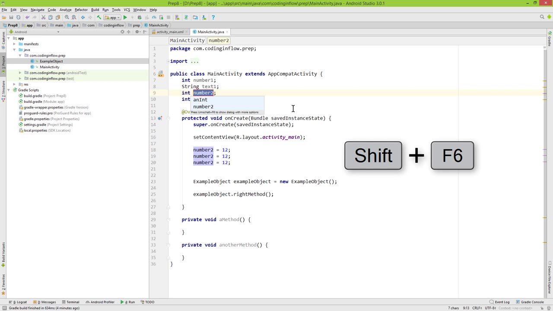Close the activity_main.xml tab
The width and height of the screenshot is (553, 311).
click(187, 32)
